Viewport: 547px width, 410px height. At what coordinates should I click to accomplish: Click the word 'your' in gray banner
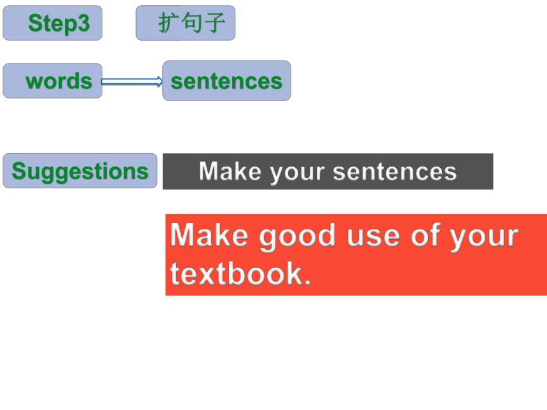298,173
